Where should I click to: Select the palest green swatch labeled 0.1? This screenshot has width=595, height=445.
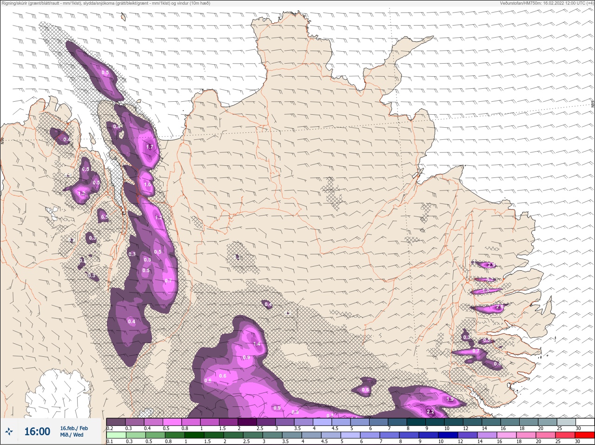pos(116,435)
